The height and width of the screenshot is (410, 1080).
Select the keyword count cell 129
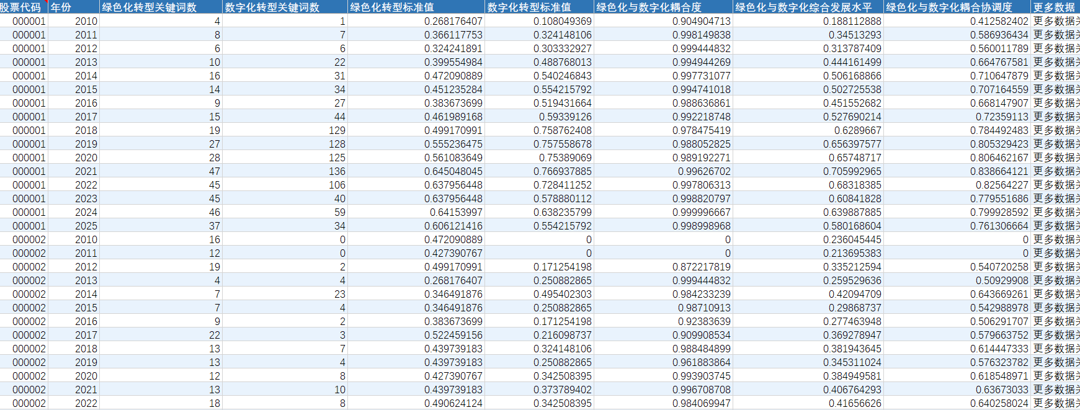point(285,130)
